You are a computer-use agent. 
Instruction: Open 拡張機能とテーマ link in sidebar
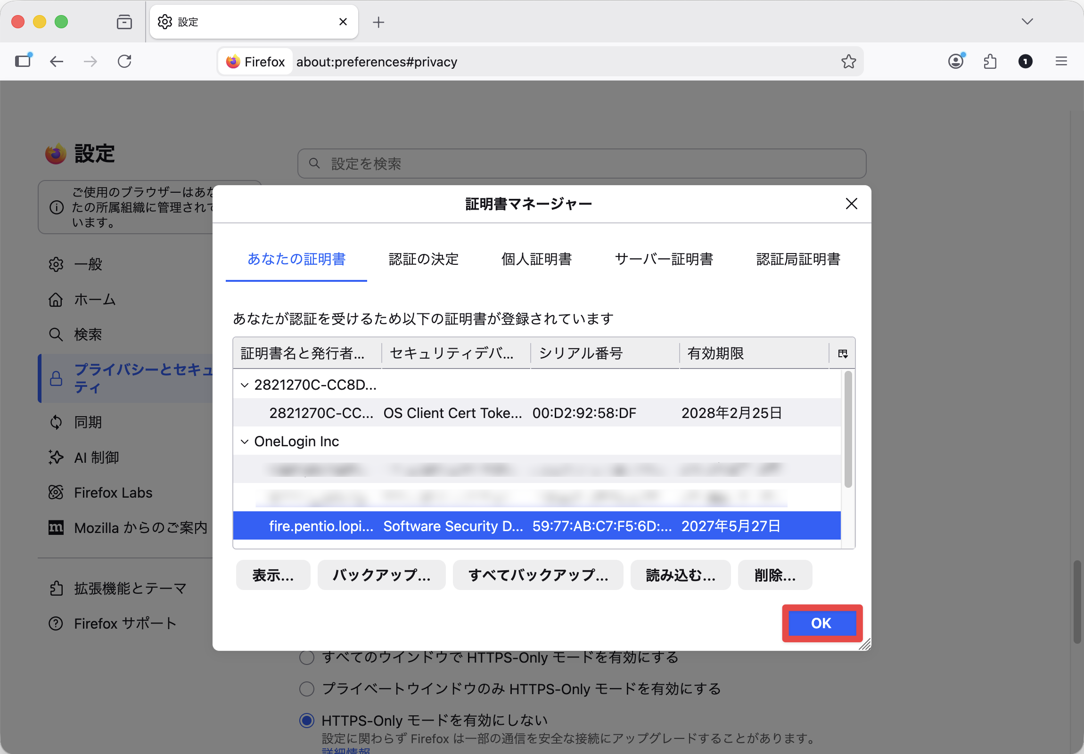[118, 588]
